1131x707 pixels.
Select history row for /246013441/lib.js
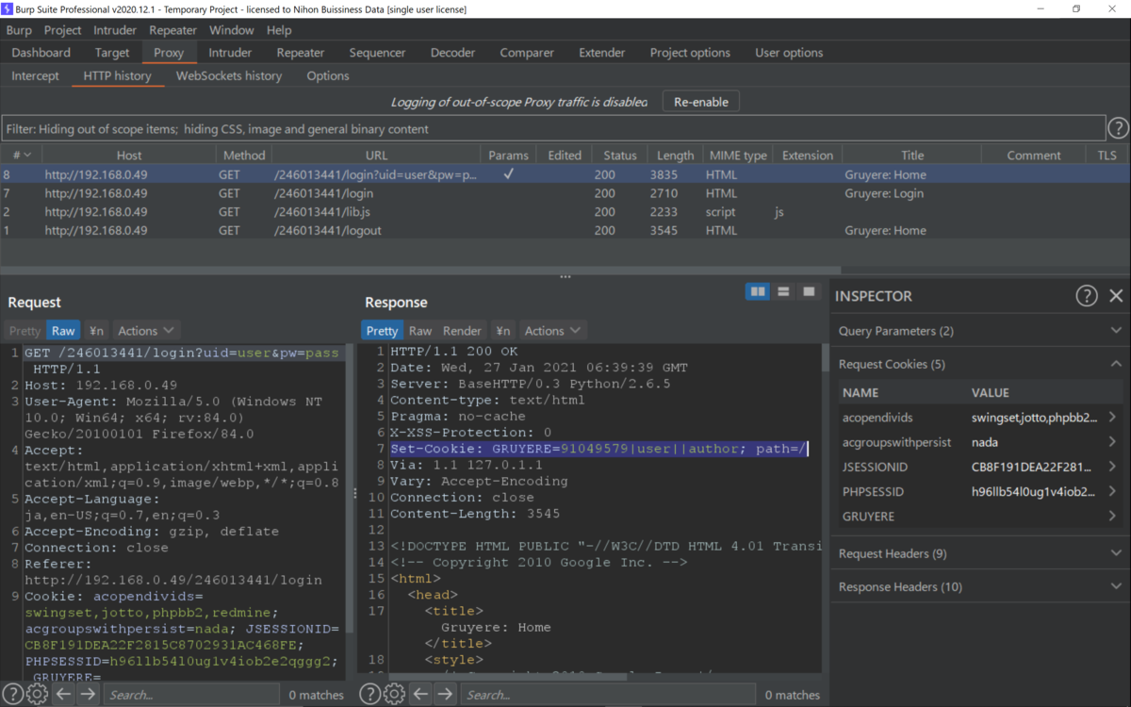[565, 212]
